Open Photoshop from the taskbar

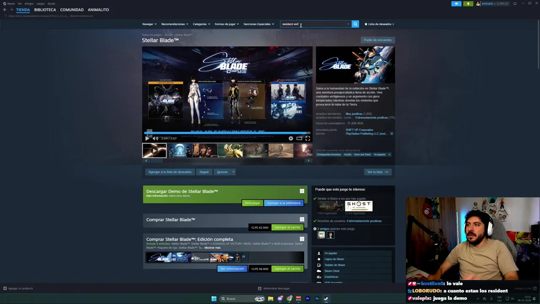point(317,299)
